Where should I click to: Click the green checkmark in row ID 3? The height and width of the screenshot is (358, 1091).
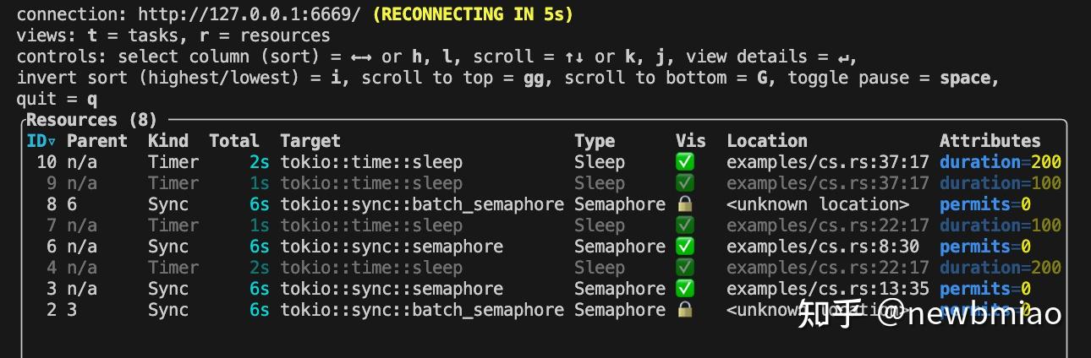coord(685,289)
